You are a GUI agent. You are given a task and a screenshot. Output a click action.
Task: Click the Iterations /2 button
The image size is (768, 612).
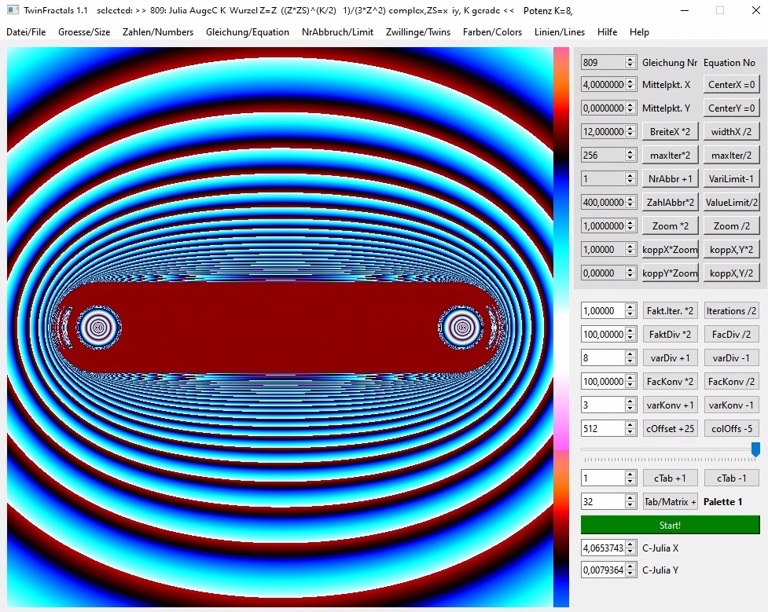tap(732, 311)
